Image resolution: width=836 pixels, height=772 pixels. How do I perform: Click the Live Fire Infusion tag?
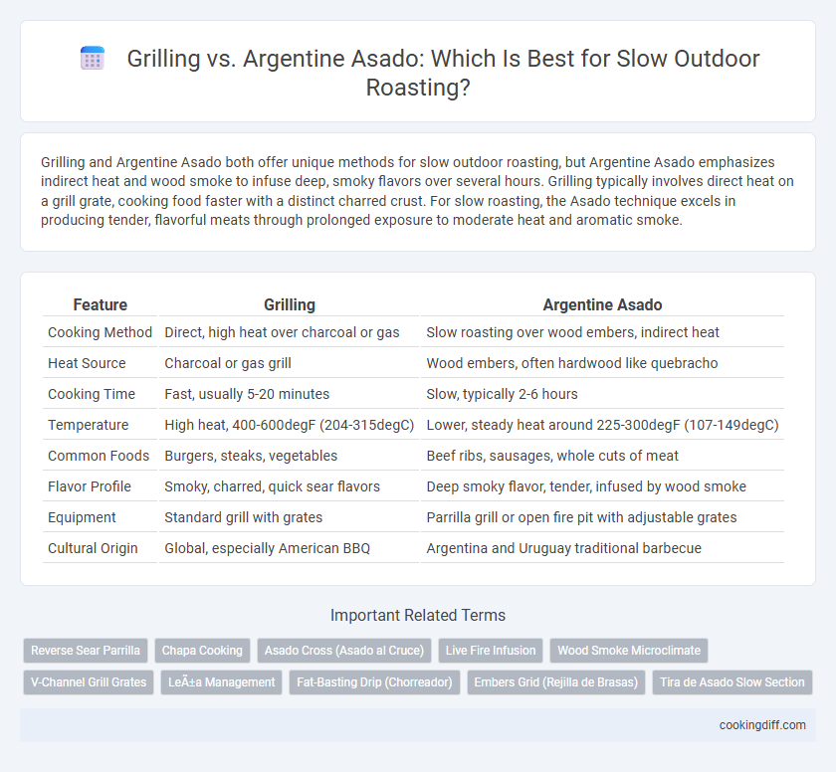[x=491, y=651]
